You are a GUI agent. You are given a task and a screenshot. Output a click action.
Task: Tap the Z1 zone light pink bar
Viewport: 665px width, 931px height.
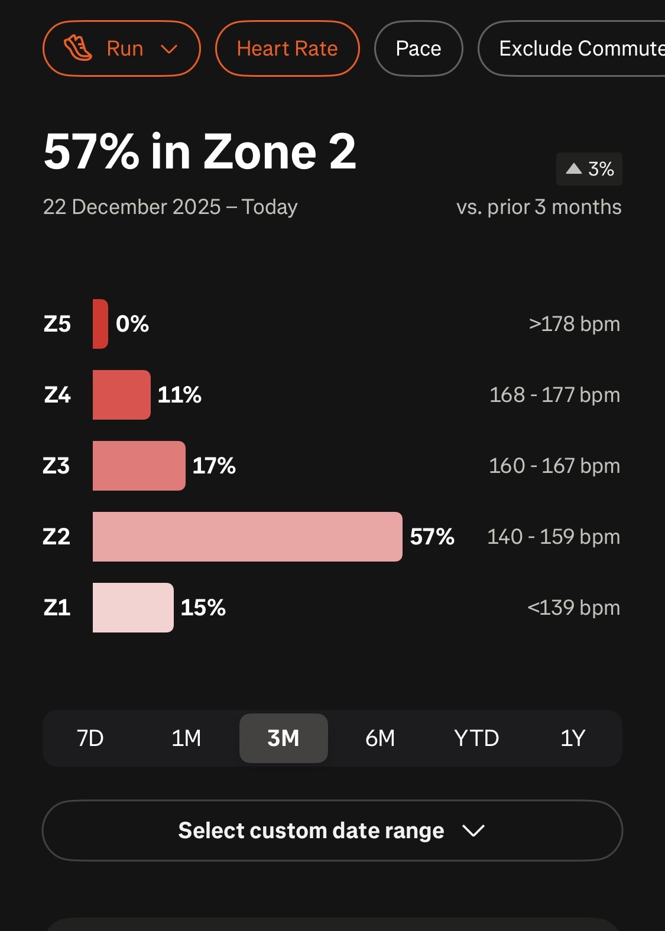(x=133, y=608)
